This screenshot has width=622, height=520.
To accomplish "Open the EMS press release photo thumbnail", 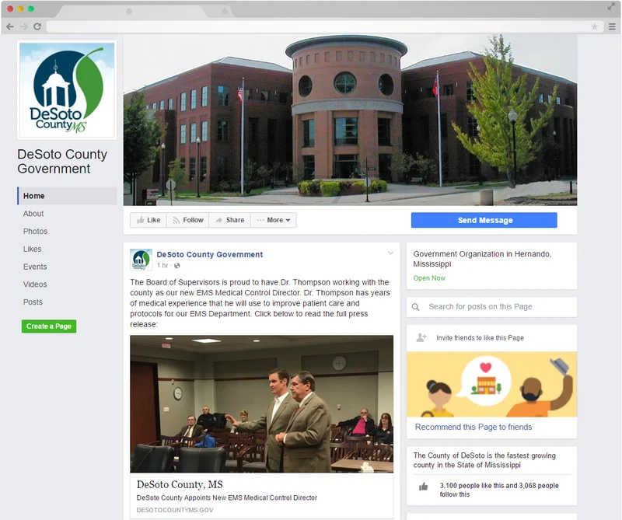I will click(x=261, y=403).
